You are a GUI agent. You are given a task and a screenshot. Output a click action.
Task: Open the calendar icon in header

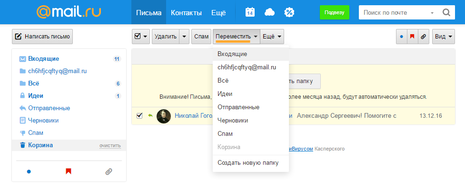tap(250, 12)
